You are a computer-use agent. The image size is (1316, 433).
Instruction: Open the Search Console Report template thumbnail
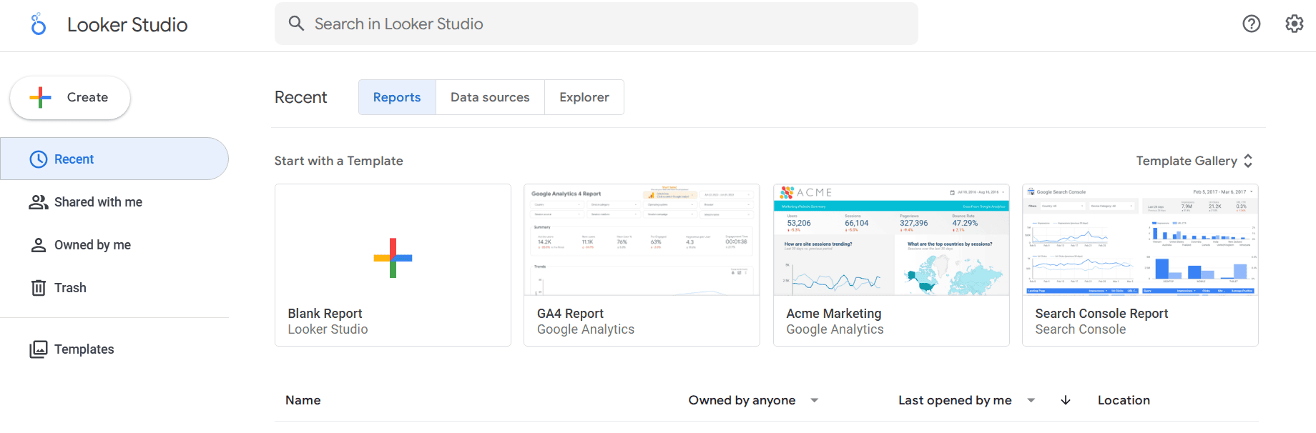pos(1140,240)
